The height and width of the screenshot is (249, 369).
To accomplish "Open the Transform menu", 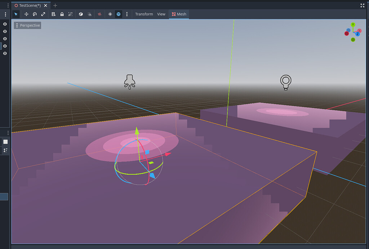I will point(144,14).
